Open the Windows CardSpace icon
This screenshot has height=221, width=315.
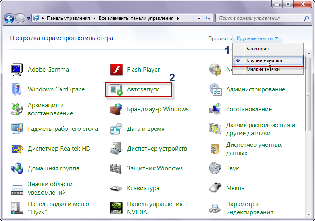point(17,89)
